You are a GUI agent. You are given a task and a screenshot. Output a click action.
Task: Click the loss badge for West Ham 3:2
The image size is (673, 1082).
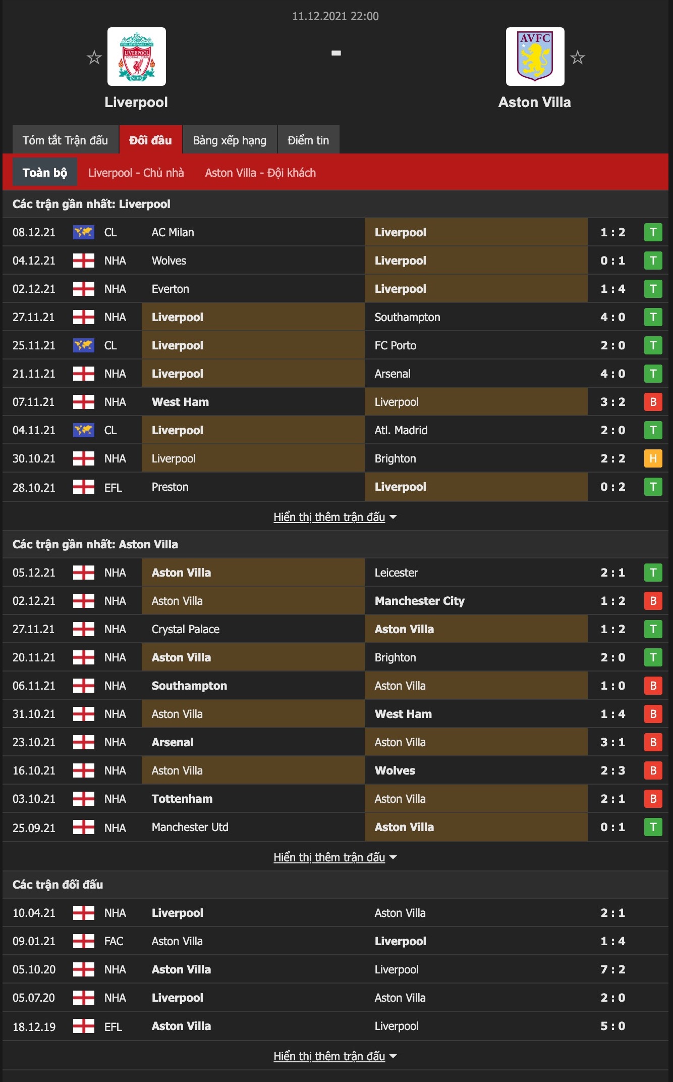(653, 402)
